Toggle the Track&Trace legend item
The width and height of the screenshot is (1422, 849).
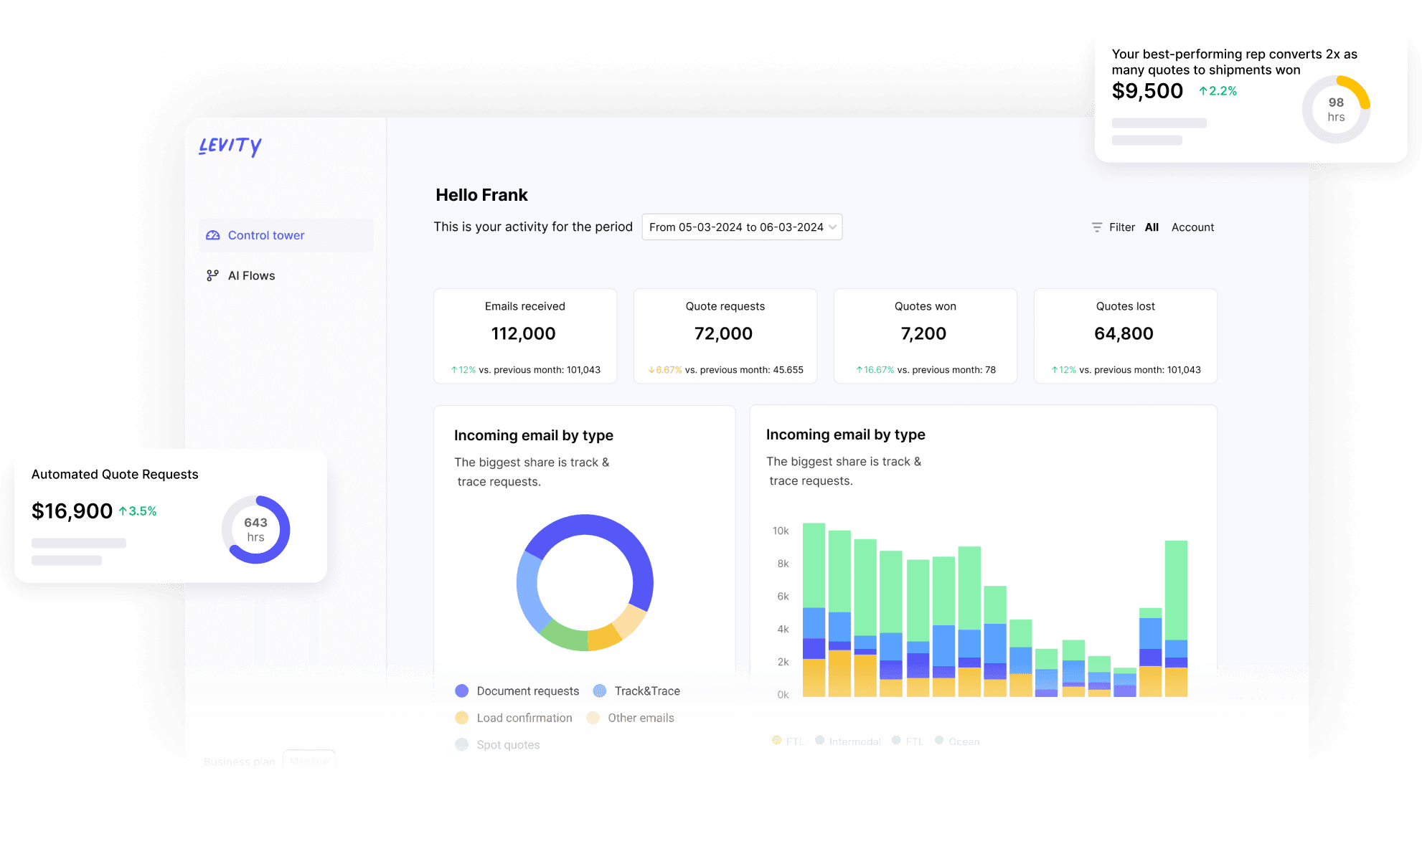[637, 691]
